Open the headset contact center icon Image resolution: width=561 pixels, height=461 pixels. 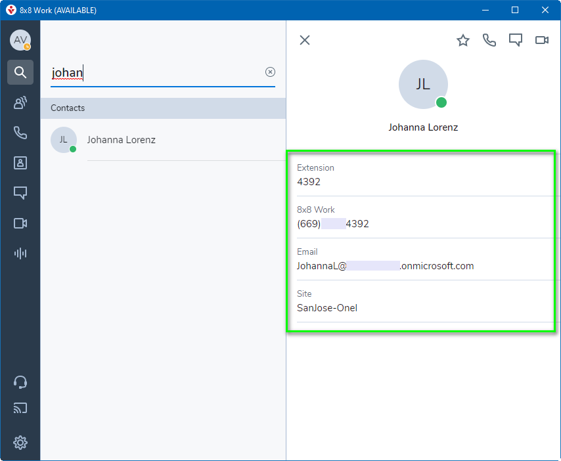[x=20, y=382]
